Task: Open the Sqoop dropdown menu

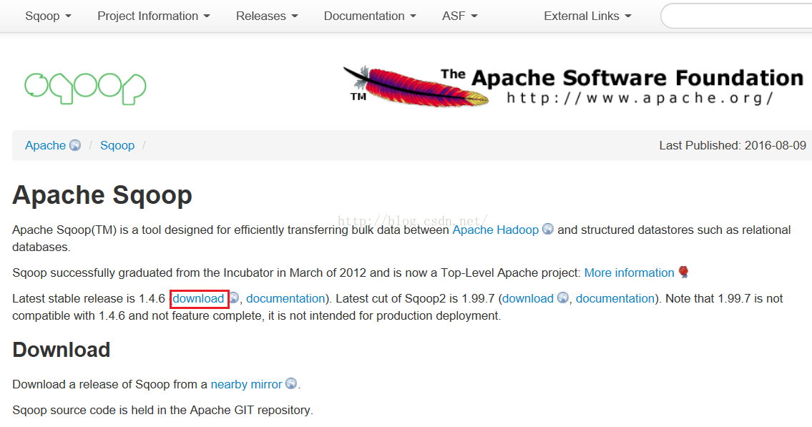Action: tap(48, 16)
